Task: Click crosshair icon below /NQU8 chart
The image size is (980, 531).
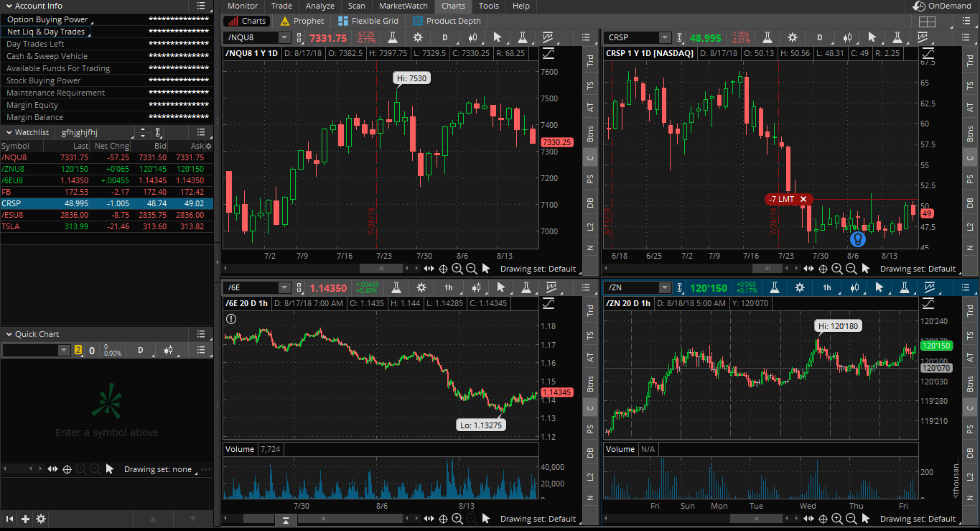Action: (443, 269)
